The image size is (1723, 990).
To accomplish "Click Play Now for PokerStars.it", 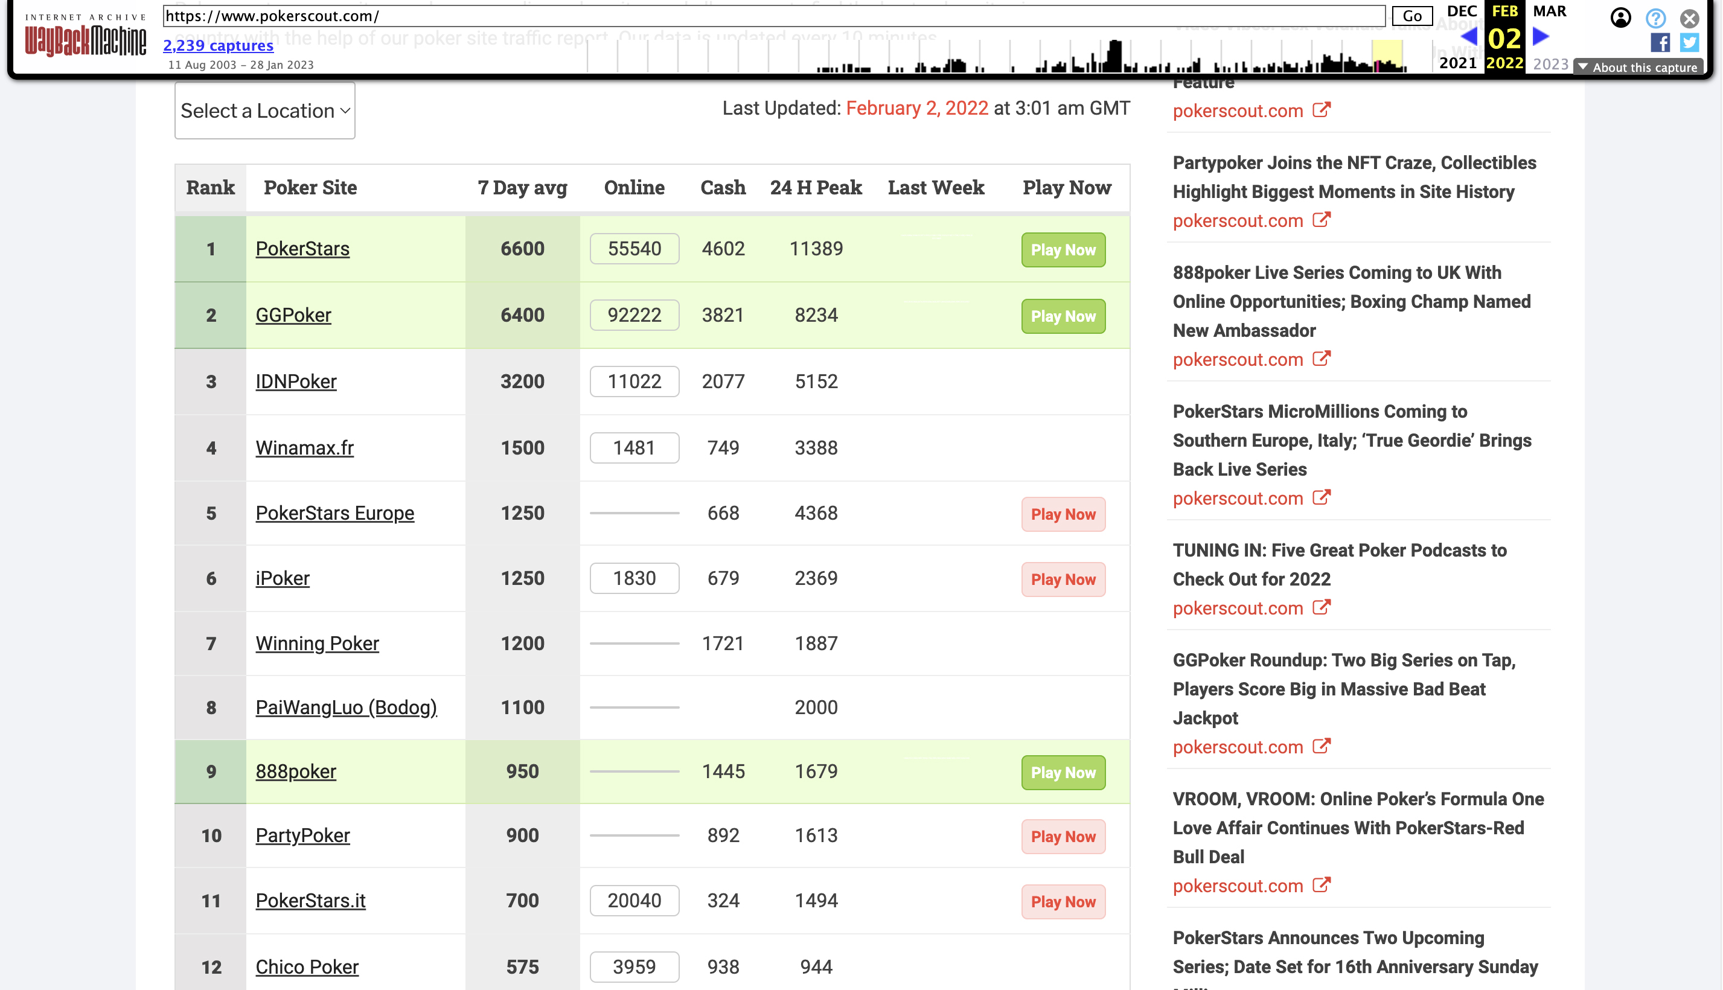I will point(1063,902).
